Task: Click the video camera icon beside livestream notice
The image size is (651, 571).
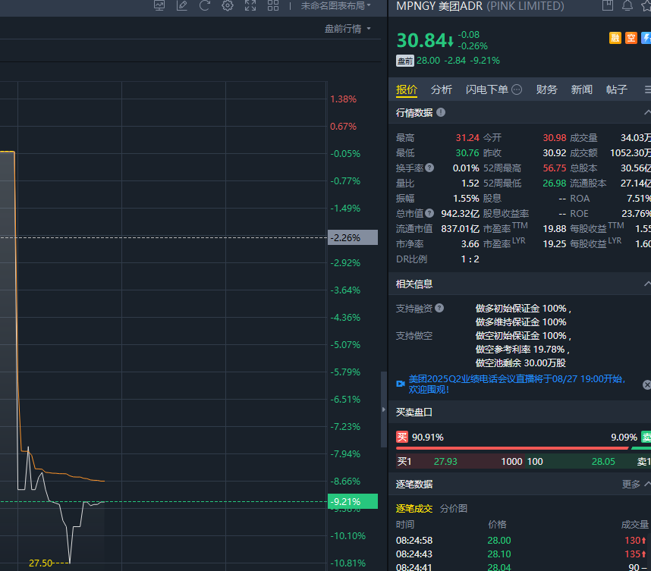Action: coord(400,384)
